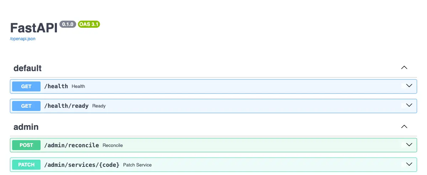Collapse the default section chevron

404,68
